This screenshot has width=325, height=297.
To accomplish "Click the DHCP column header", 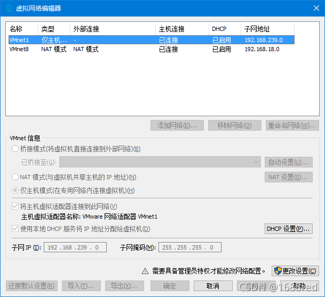I will click(x=225, y=29).
